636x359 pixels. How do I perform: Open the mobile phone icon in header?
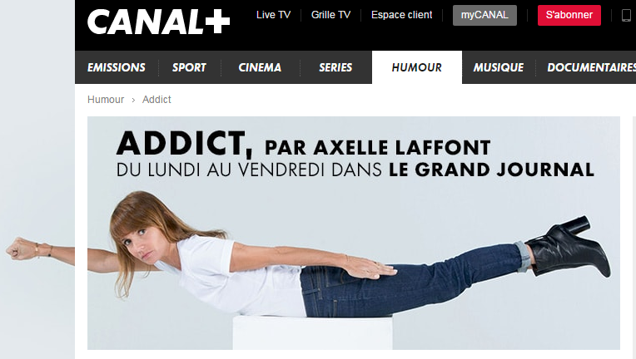626,16
